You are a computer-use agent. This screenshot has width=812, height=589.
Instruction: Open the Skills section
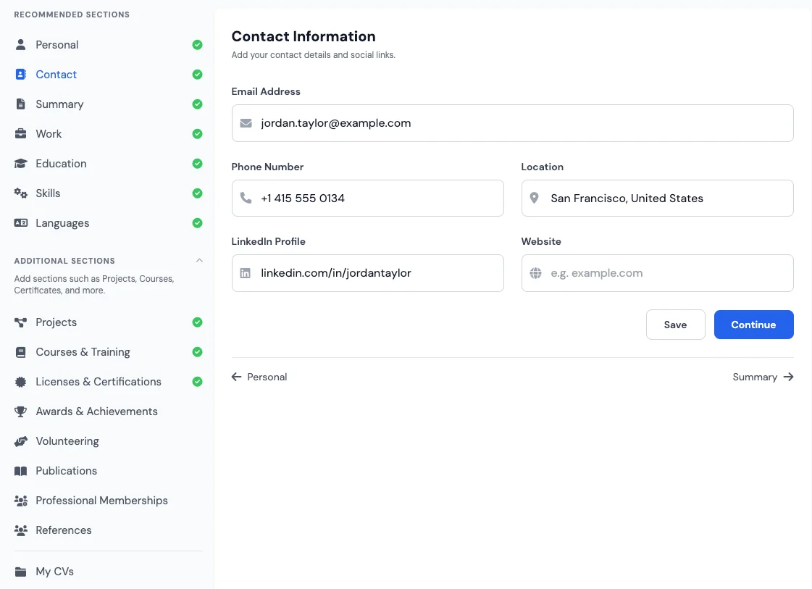tap(108, 193)
